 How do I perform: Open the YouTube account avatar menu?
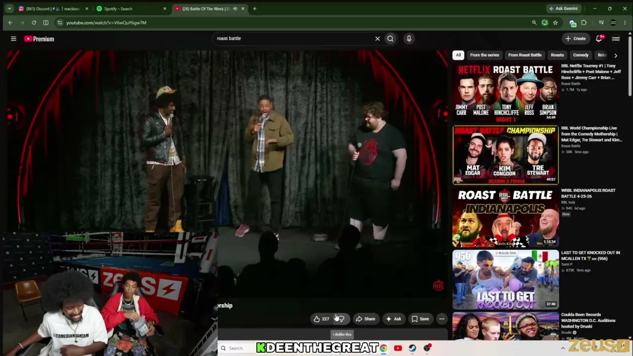pyautogui.click(x=616, y=39)
